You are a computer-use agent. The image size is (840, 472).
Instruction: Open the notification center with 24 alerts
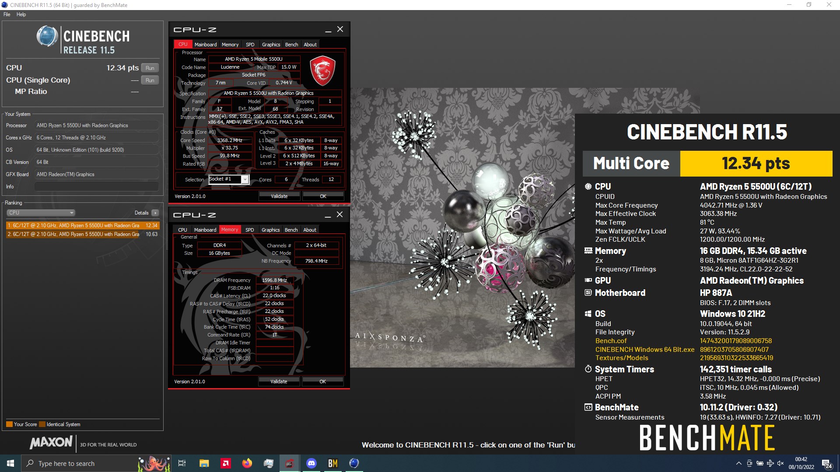tap(827, 464)
